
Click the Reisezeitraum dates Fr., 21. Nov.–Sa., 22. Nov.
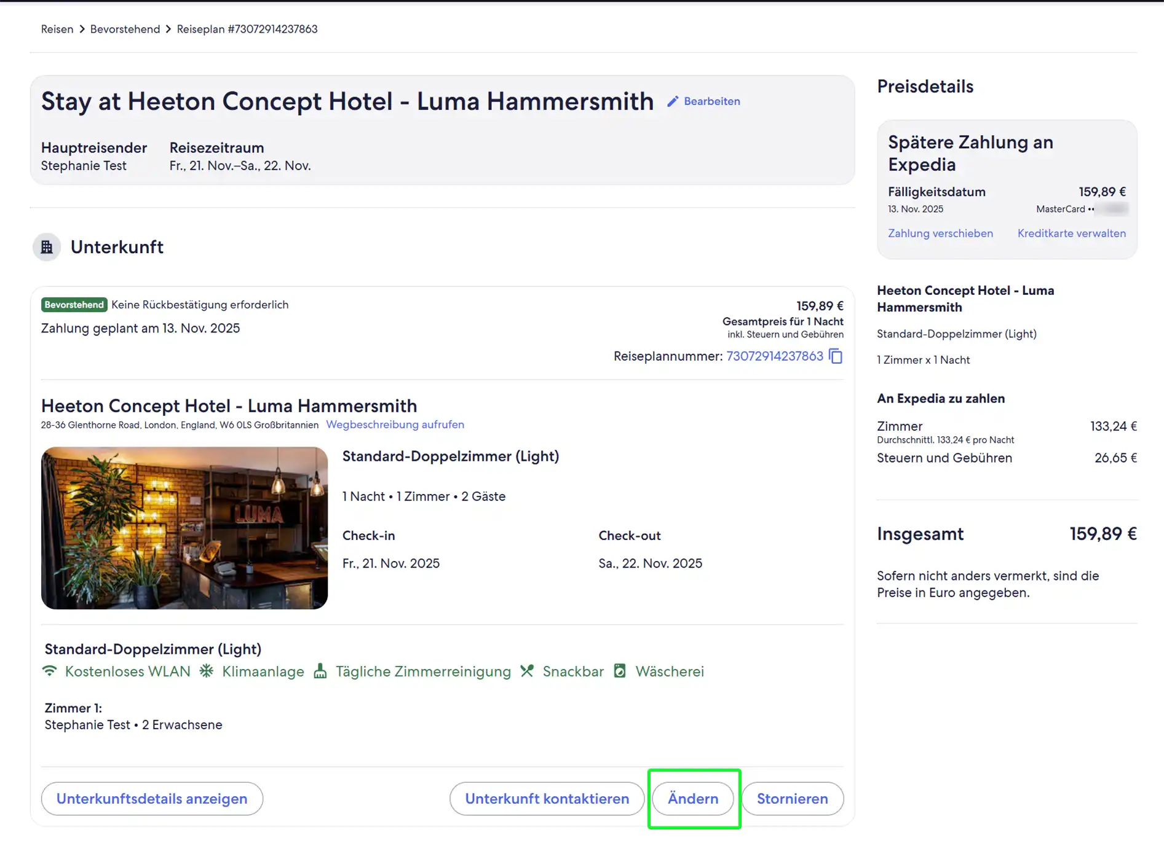pyautogui.click(x=240, y=166)
